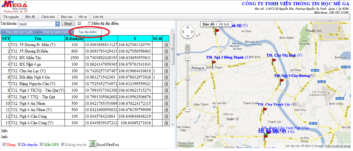Screen dimensions: 353x151
Task: Click flag marker at T58. Ngã 3 Đông Thạnh
Action: tap(213, 63)
